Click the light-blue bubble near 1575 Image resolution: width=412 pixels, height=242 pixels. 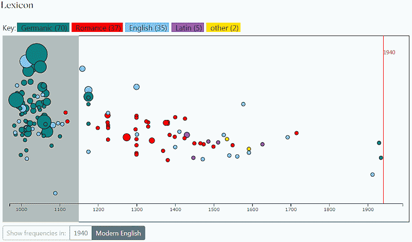tap(243, 104)
